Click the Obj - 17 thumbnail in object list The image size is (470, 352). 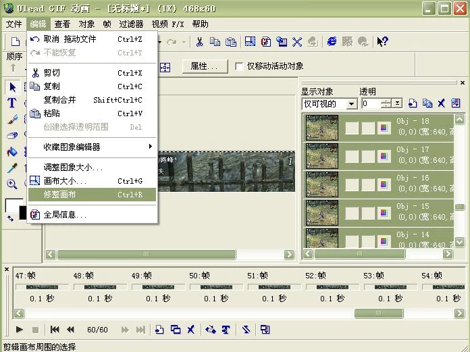coord(321,156)
